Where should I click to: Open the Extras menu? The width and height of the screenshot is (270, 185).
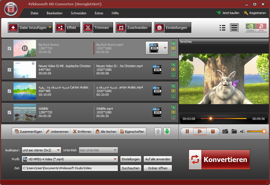[x=99, y=13]
